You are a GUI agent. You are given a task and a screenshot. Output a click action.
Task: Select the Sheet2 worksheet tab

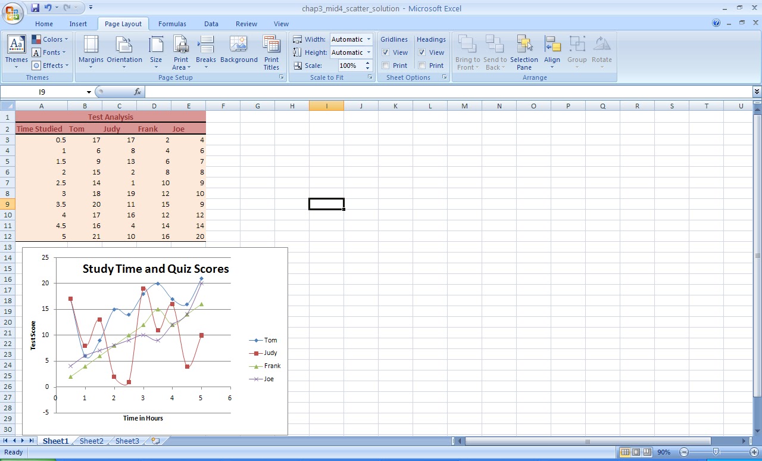point(92,441)
